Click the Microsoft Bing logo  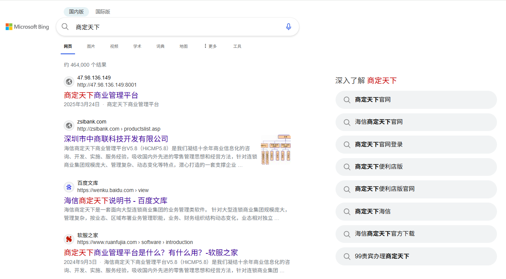(27, 26)
